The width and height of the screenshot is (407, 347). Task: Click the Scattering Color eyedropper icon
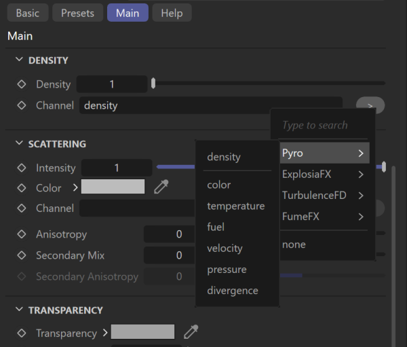(x=161, y=187)
